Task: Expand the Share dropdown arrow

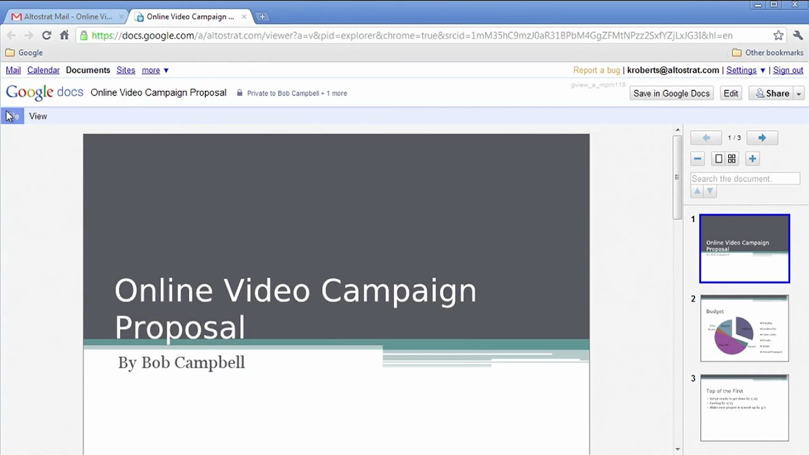Action: [799, 93]
